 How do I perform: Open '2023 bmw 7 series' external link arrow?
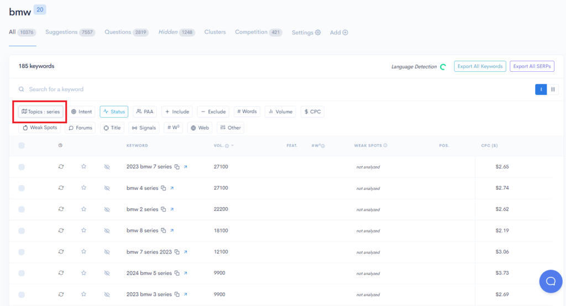pos(186,167)
